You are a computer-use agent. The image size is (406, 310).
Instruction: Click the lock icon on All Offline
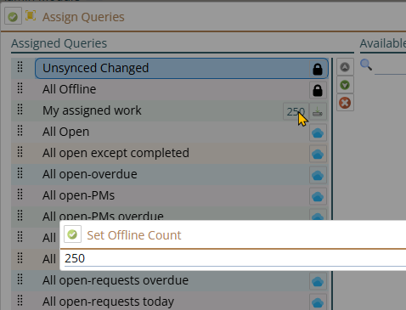coord(318,90)
